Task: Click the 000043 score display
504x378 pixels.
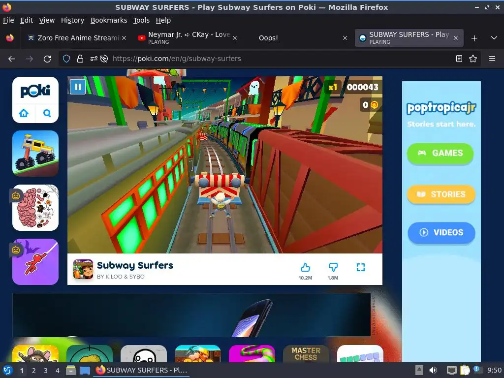Action: coord(363,87)
